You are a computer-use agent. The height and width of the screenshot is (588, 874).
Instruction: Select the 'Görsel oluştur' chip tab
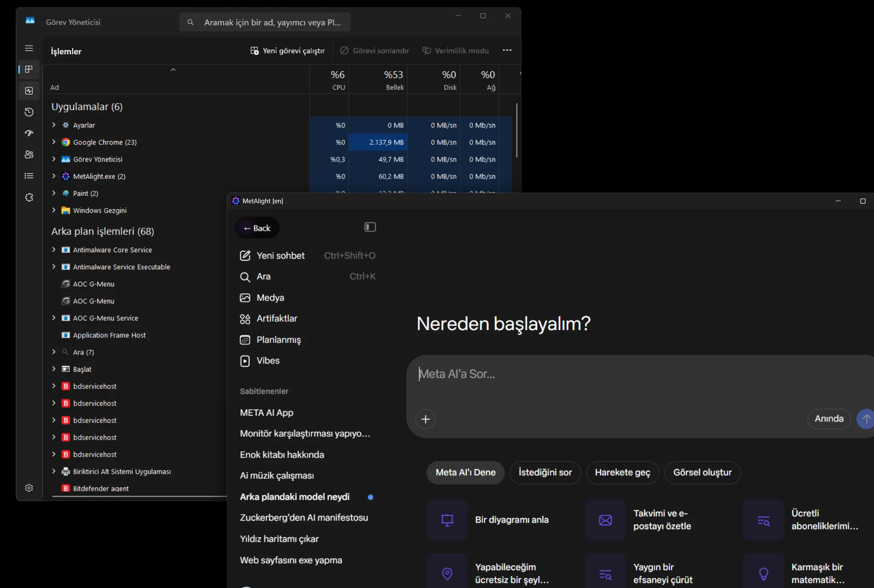click(703, 473)
